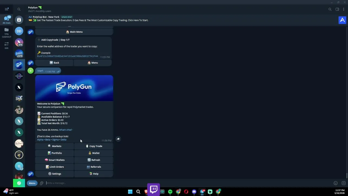
Task: Select the PolyGun chat in sidebar
Action: click(19, 65)
